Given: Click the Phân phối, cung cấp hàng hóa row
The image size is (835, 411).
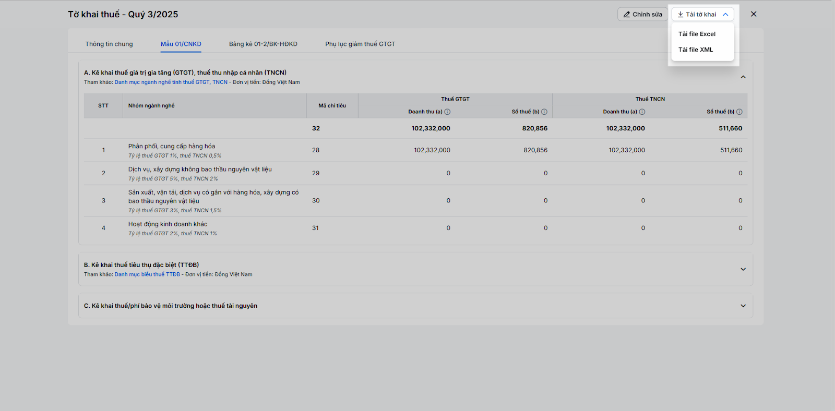Looking at the screenshot, I should [x=172, y=147].
